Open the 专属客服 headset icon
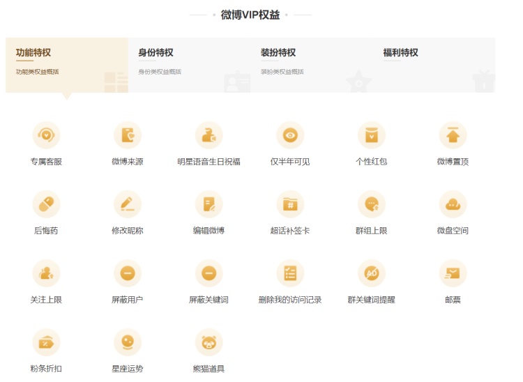Viewport: 523px width, 382px height. click(46, 135)
